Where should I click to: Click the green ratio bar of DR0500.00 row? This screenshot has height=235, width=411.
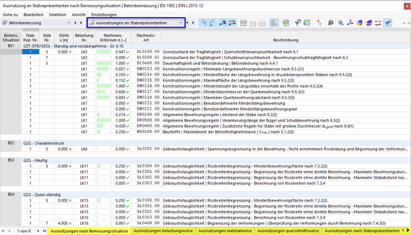104,120
